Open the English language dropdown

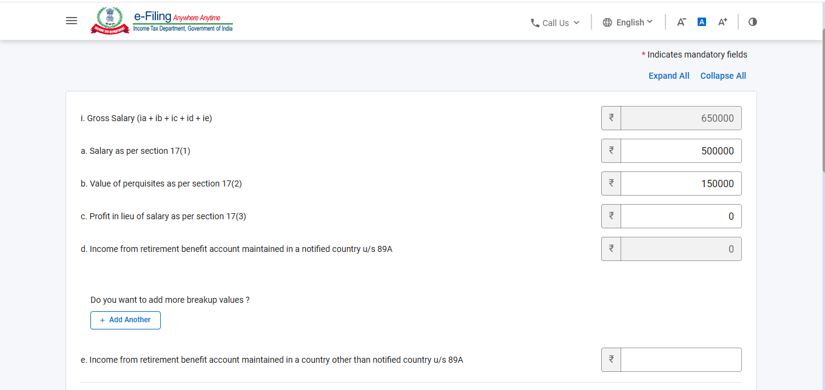(628, 22)
